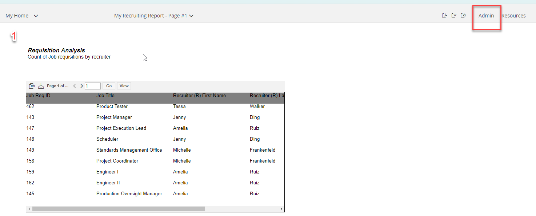Select Job Req ID 145
This screenshot has width=536, height=216.
point(30,194)
